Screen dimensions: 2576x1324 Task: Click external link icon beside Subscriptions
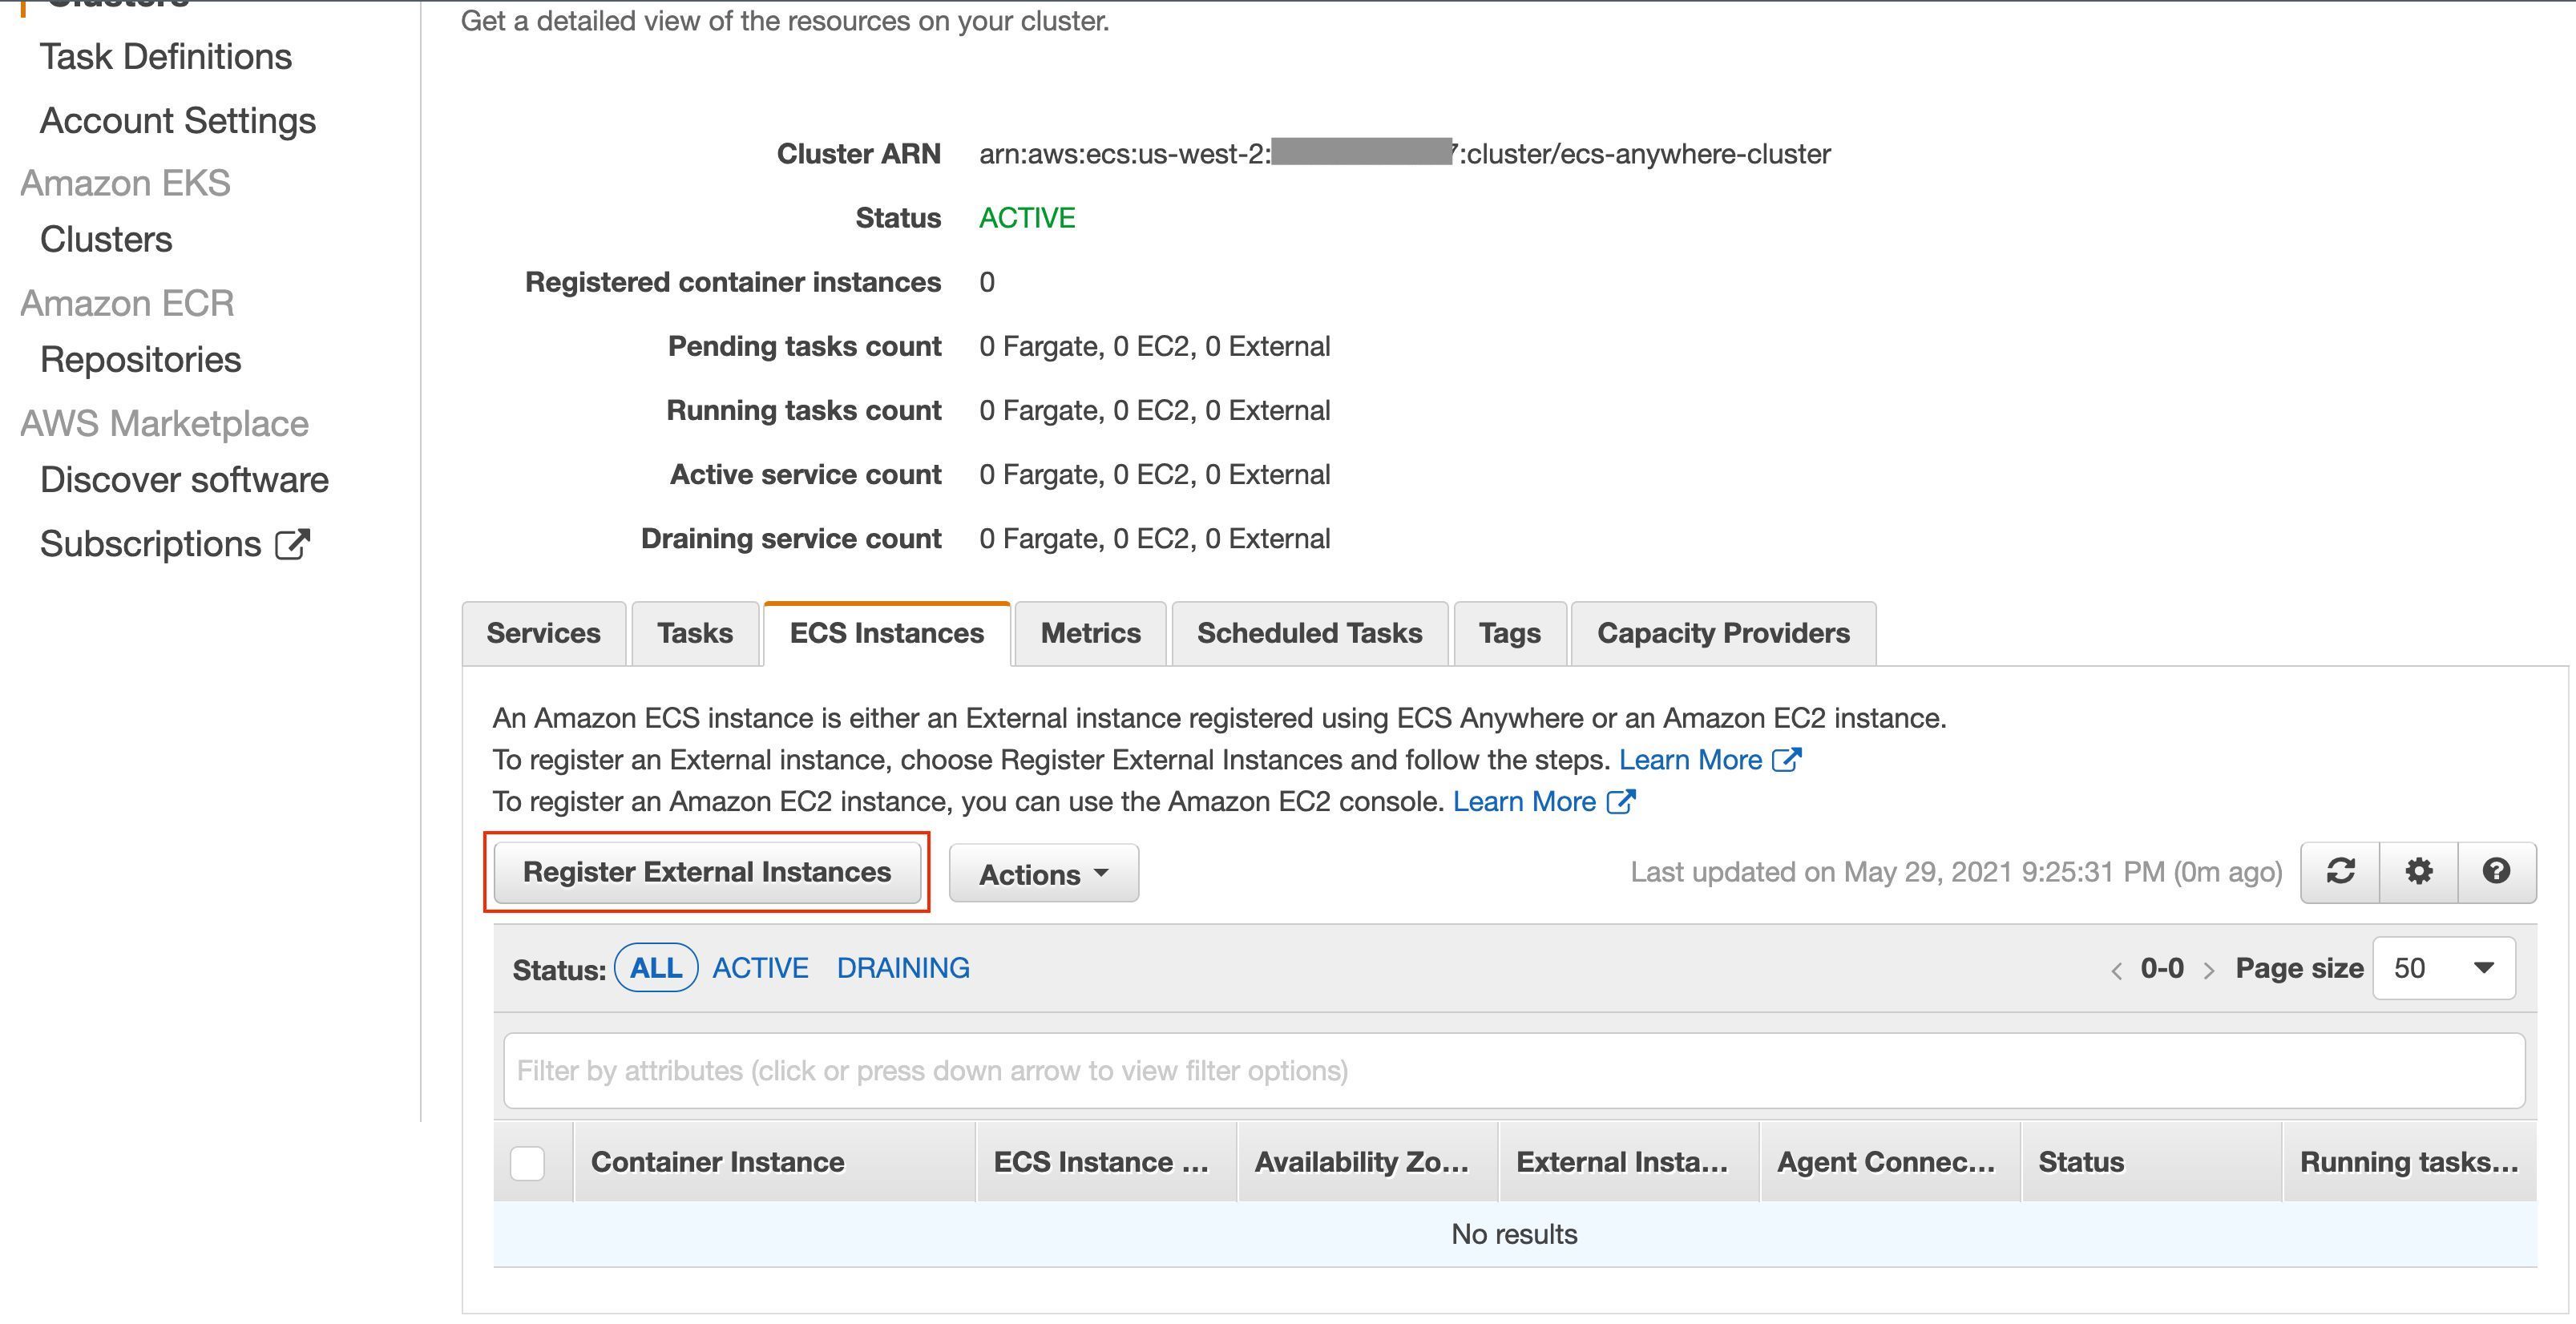pyautogui.click(x=292, y=545)
